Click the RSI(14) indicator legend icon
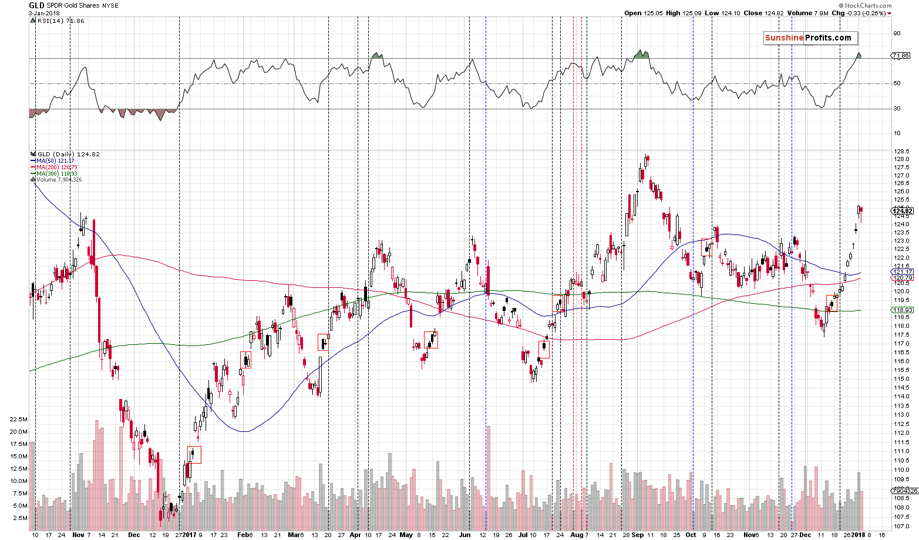The height and width of the screenshot is (540, 919). point(32,21)
